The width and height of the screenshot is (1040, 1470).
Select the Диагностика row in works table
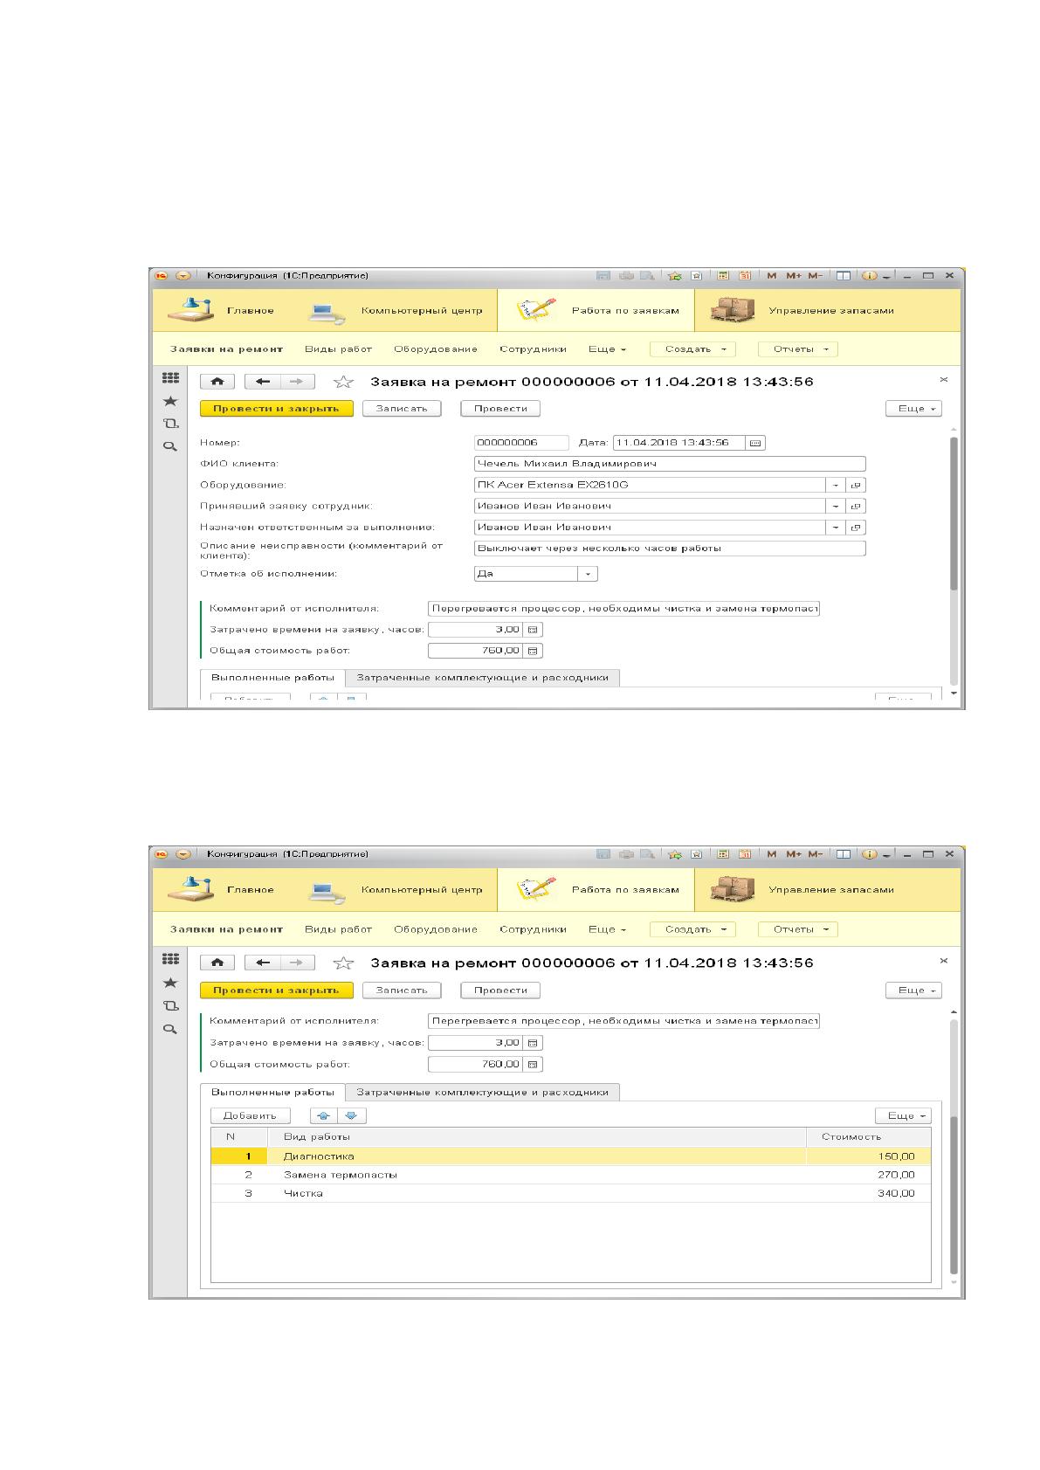571,1156
